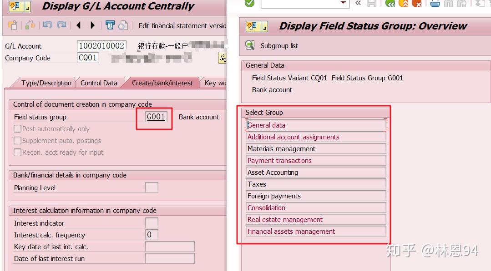Click the orange Exit icon
This screenshot has width=491, height=271.
click(404, 4)
